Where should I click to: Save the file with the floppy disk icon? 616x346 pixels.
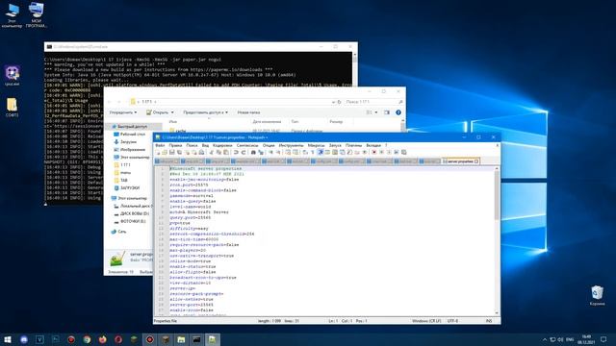click(x=171, y=152)
